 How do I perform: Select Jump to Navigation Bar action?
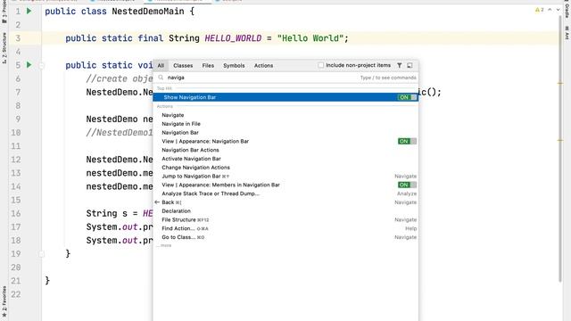(x=285, y=177)
